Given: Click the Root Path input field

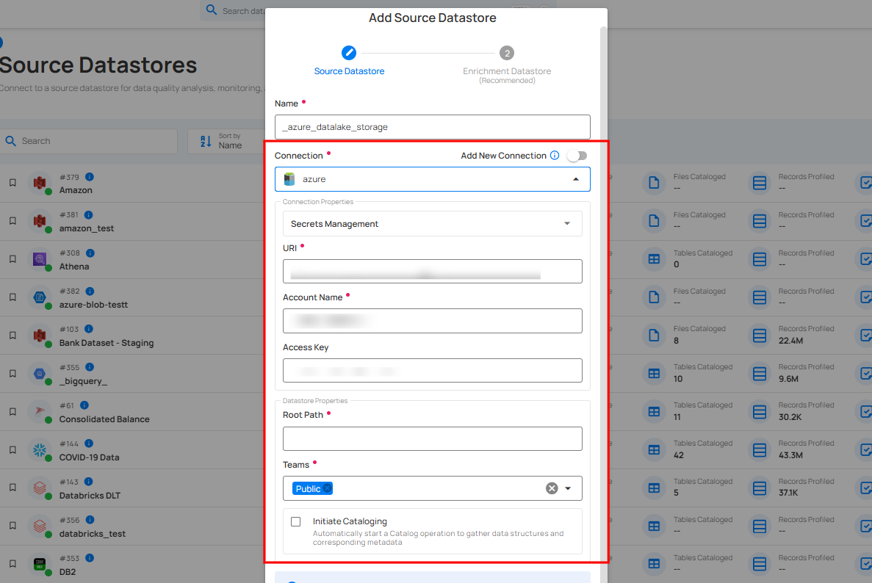Looking at the screenshot, I should point(432,438).
